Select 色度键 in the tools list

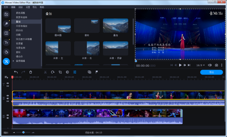point(19,43)
